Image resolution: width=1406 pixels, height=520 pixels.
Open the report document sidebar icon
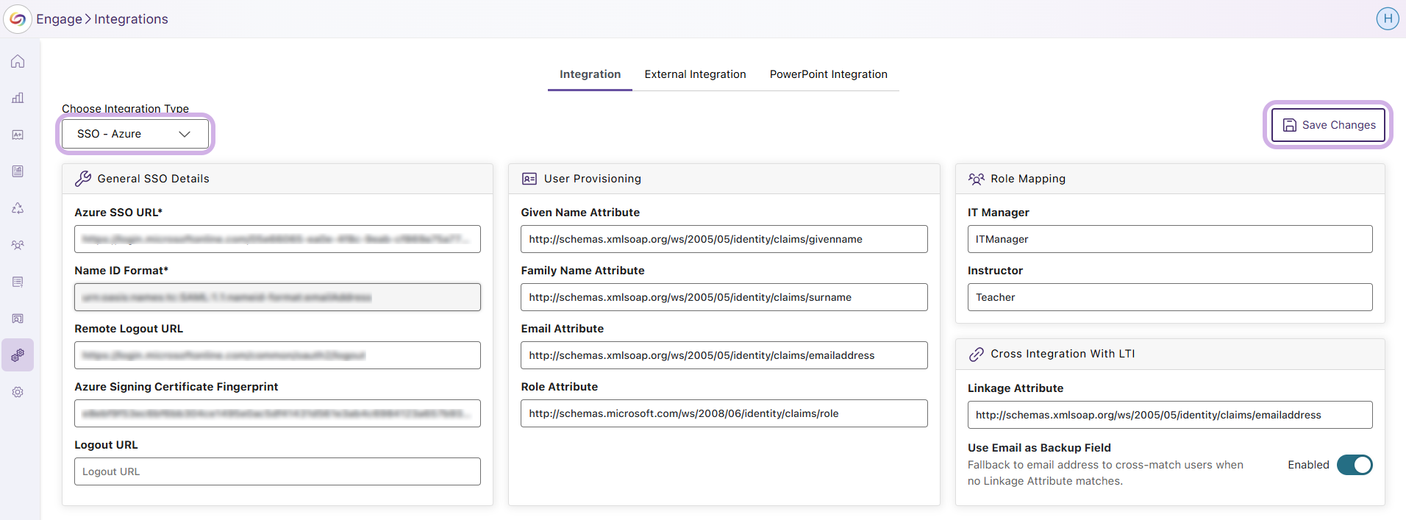pyautogui.click(x=18, y=171)
